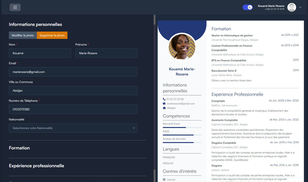This screenshot has height=182, width=308.
Task: Click the Modifier la photo button
Action: 23,35
